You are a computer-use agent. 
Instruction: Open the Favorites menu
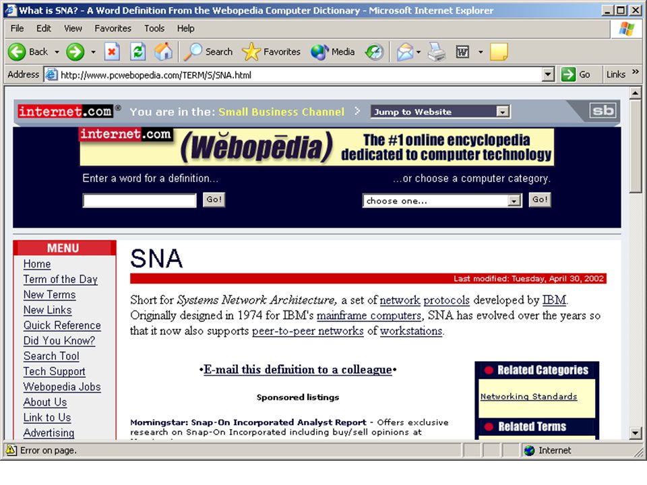pos(113,28)
